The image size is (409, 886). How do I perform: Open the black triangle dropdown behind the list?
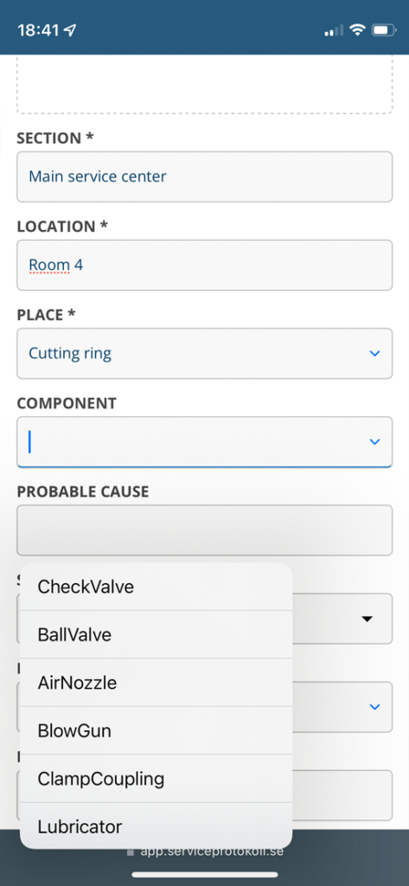[367, 619]
